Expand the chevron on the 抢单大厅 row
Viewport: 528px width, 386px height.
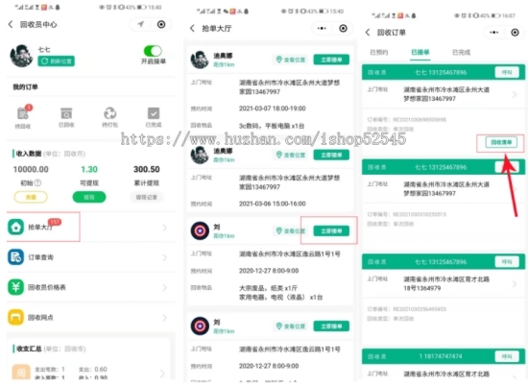[165, 228]
